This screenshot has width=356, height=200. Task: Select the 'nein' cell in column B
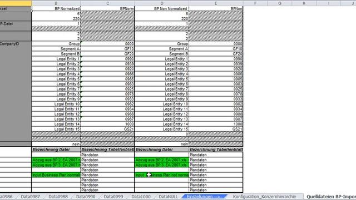56,144
